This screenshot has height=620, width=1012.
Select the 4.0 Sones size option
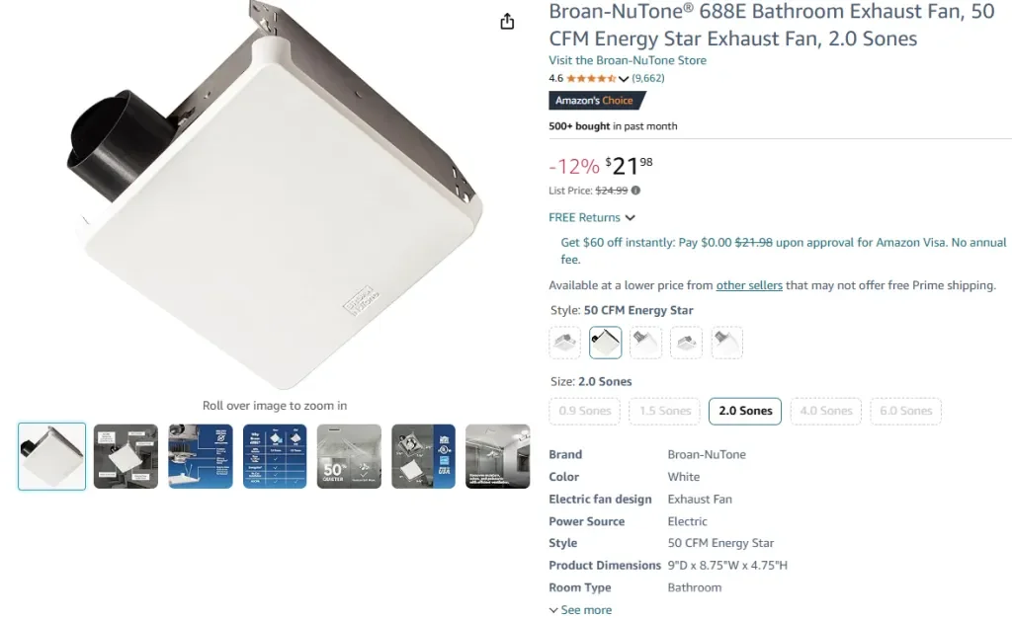click(x=825, y=411)
